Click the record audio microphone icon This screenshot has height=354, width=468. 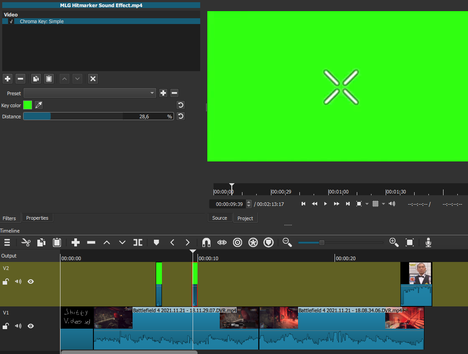coord(428,242)
